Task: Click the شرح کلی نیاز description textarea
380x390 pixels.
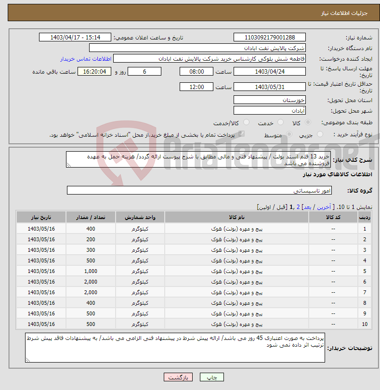Action: (x=198, y=159)
